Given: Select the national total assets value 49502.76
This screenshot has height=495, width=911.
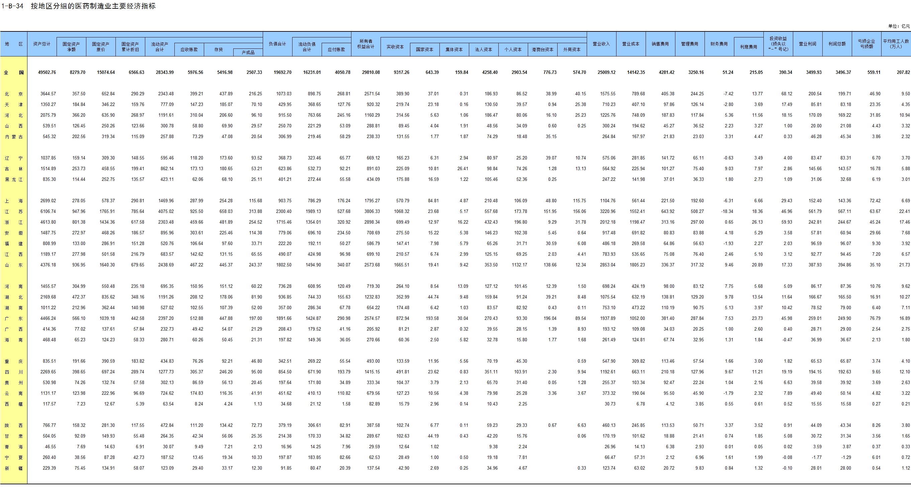Looking at the screenshot, I should click(47, 73).
